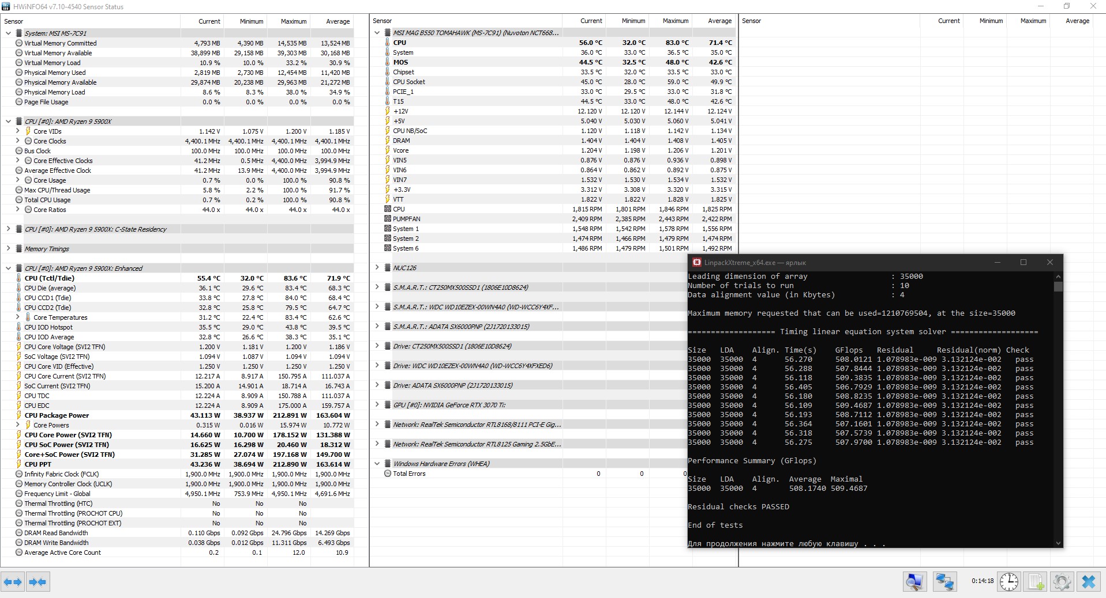The image size is (1106, 598).
Task: Collapse the System: MSI MS-7C91 group
Action: pos(8,33)
